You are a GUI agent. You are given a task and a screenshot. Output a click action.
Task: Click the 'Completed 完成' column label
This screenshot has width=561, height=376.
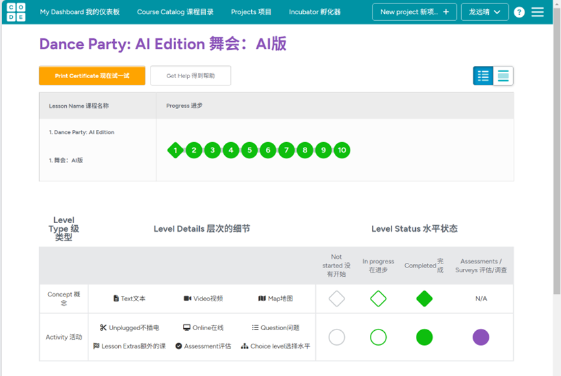click(x=424, y=265)
